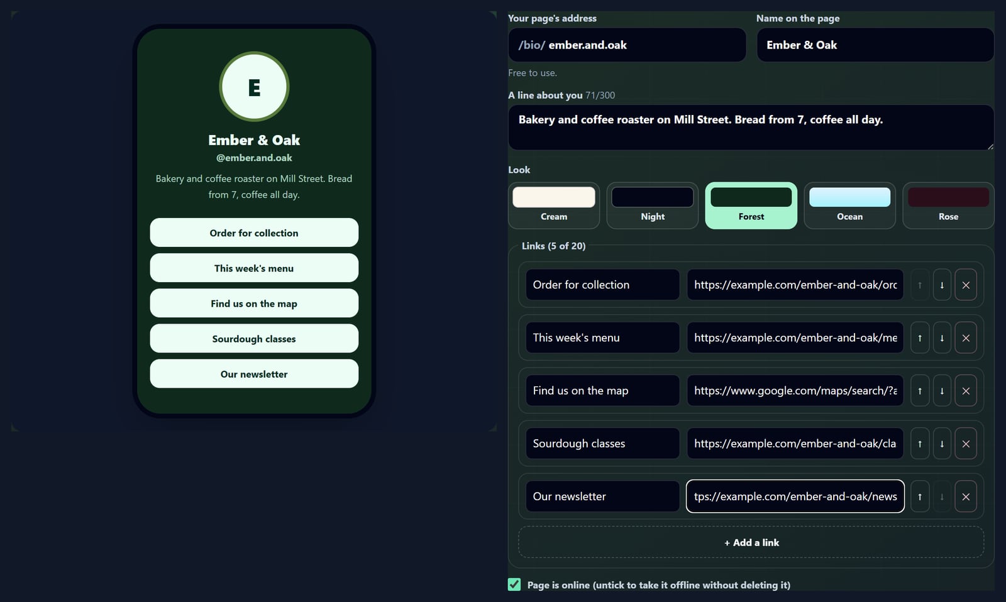1006x602 pixels.
Task: Move 'Sourdough classes' link up
Action: pyautogui.click(x=920, y=443)
